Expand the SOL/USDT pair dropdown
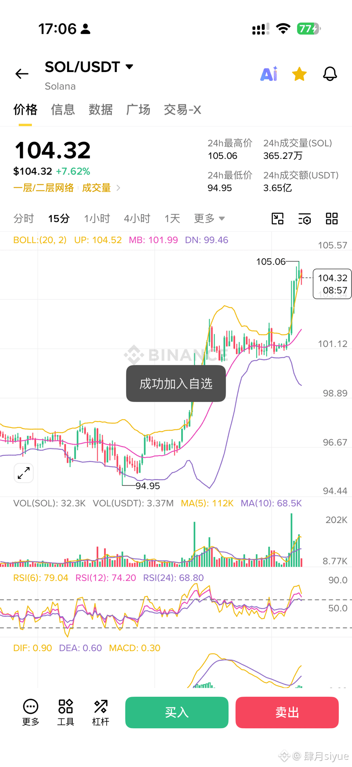 tap(129, 66)
